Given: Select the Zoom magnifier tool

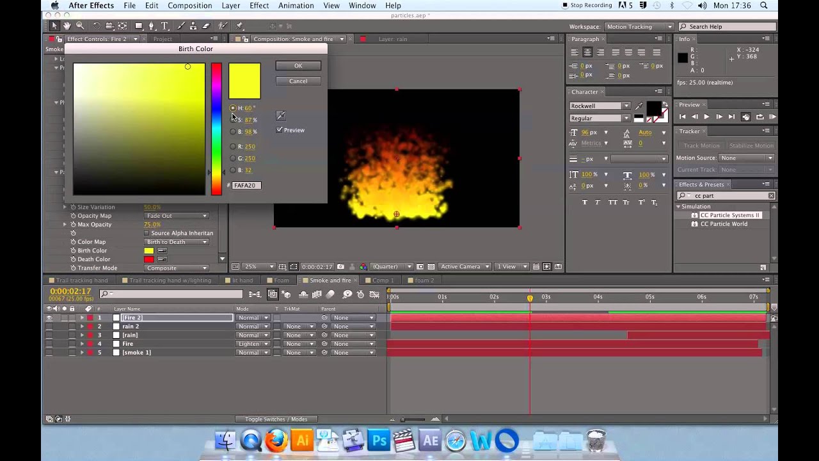Looking at the screenshot, I should pos(80,26).
